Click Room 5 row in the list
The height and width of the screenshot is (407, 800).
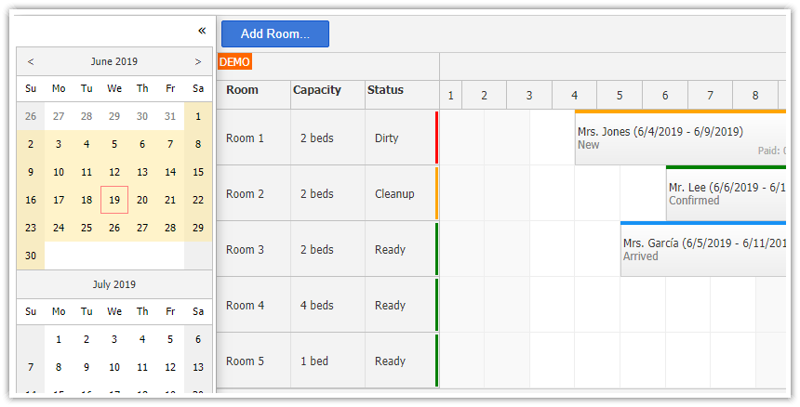coord(246,361)
